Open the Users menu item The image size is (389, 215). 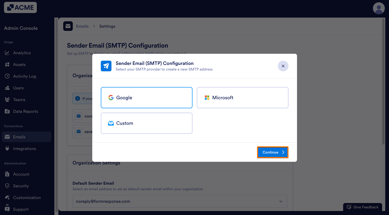coord(18,88)
